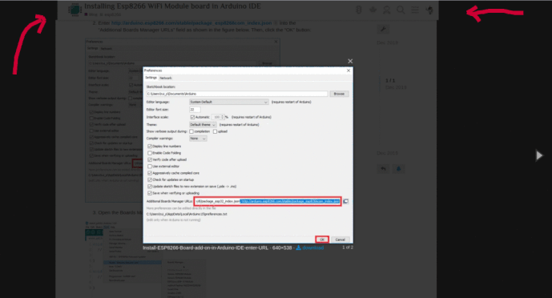The width and height of the screenshot is (552, 298).
Task: Open the Editor language dropdown
Action: point(229,102)
